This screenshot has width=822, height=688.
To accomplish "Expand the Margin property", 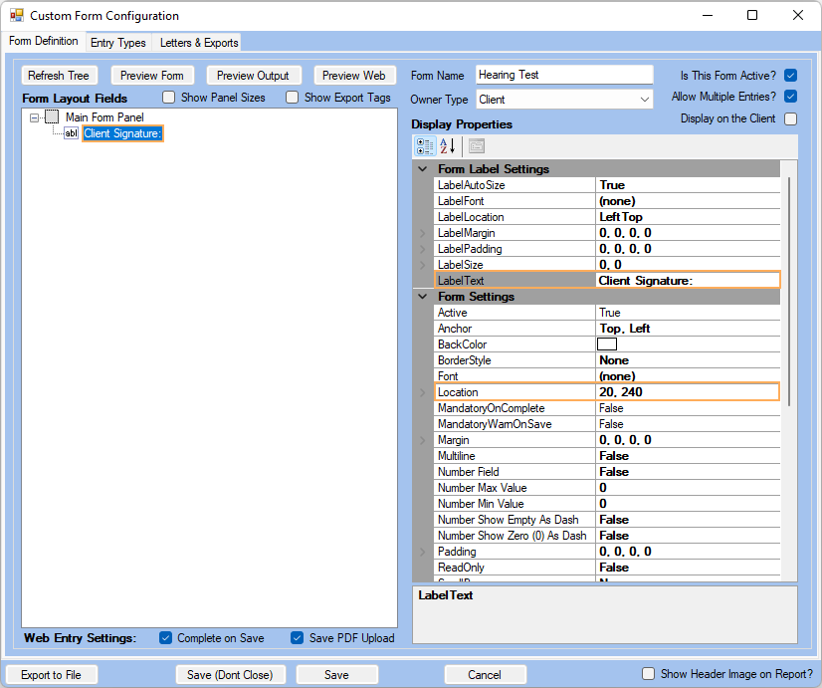I will [x=423, y=440].
